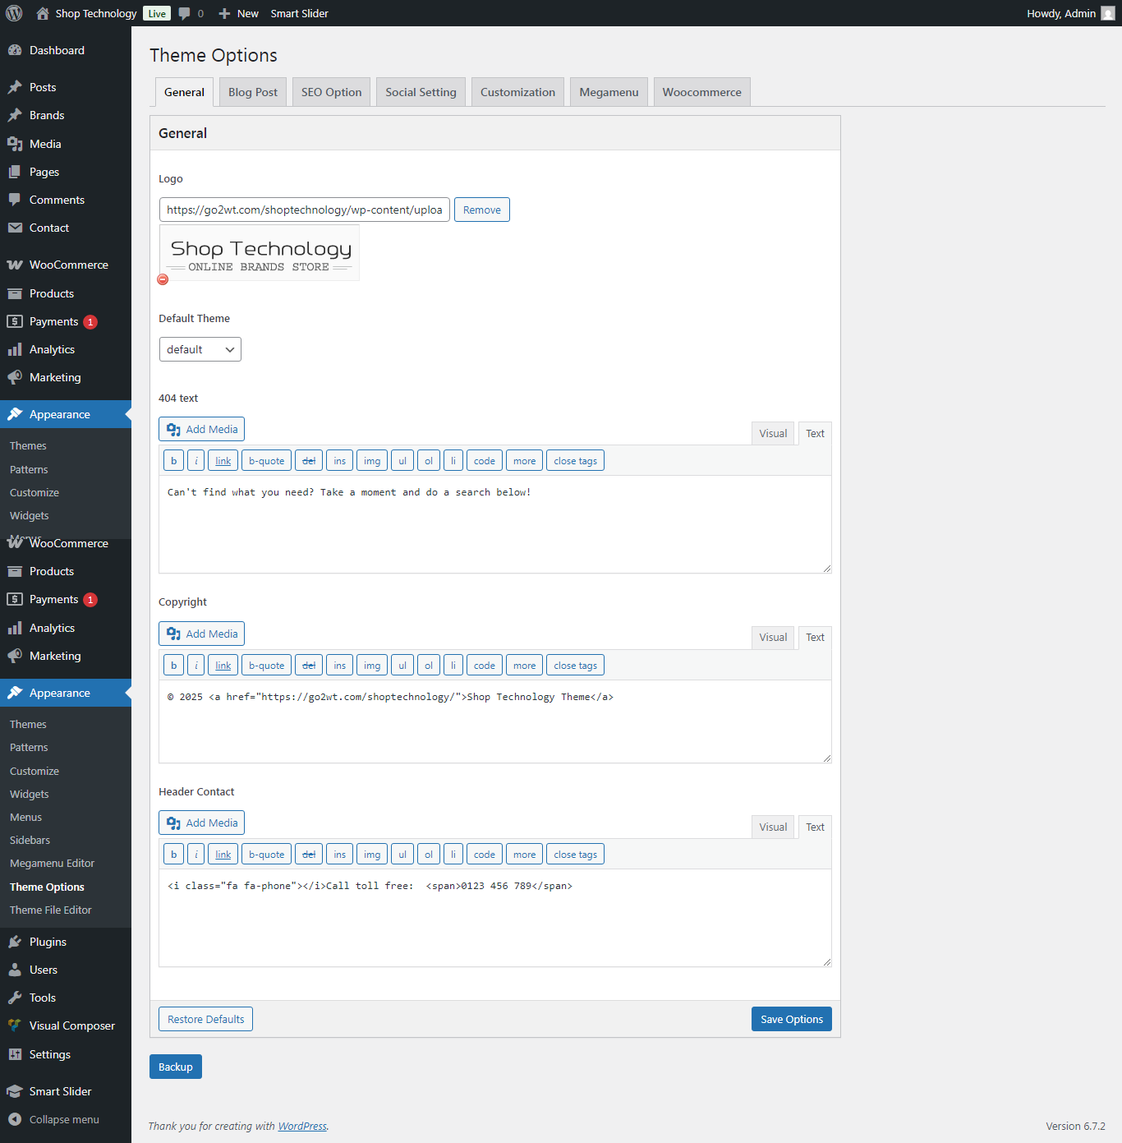
Task: Click the Shop Technology logo preview image
Action: pos(260,253)
